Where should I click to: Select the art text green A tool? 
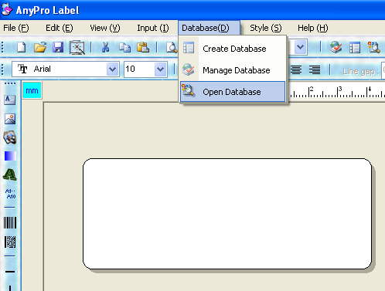(10, 174)
